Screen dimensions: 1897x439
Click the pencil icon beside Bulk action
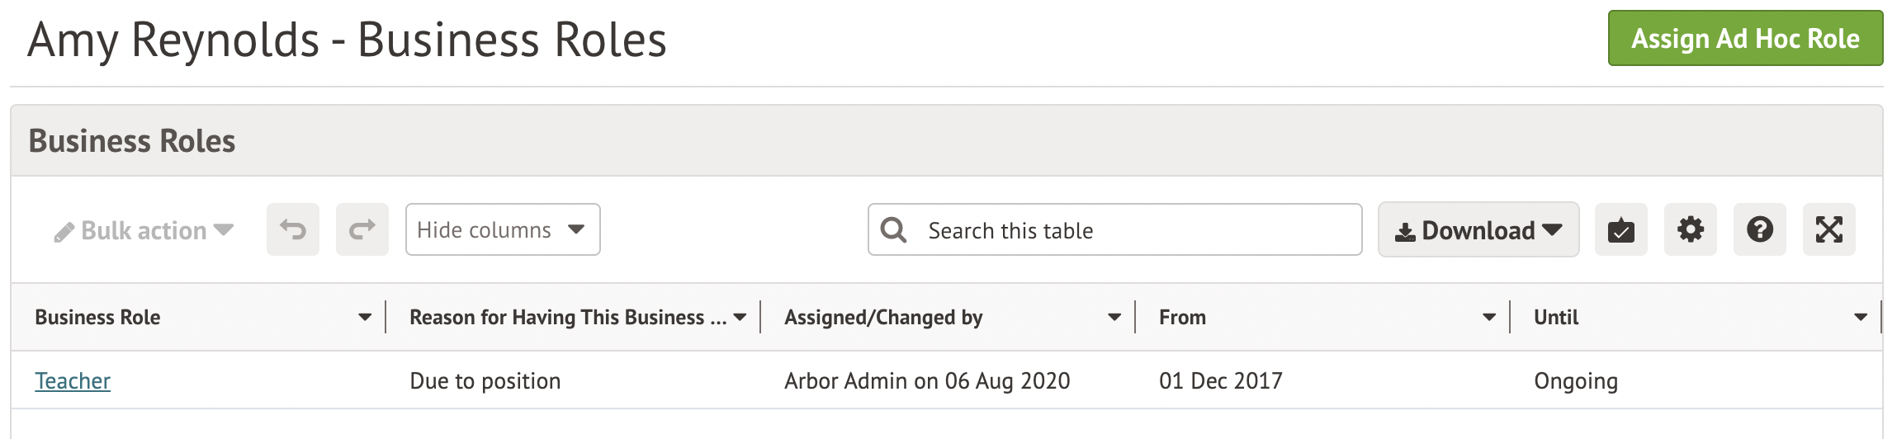64,233
